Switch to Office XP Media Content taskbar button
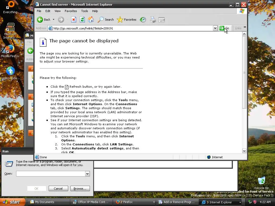275x206 pixels. click(x=92, y=202)
